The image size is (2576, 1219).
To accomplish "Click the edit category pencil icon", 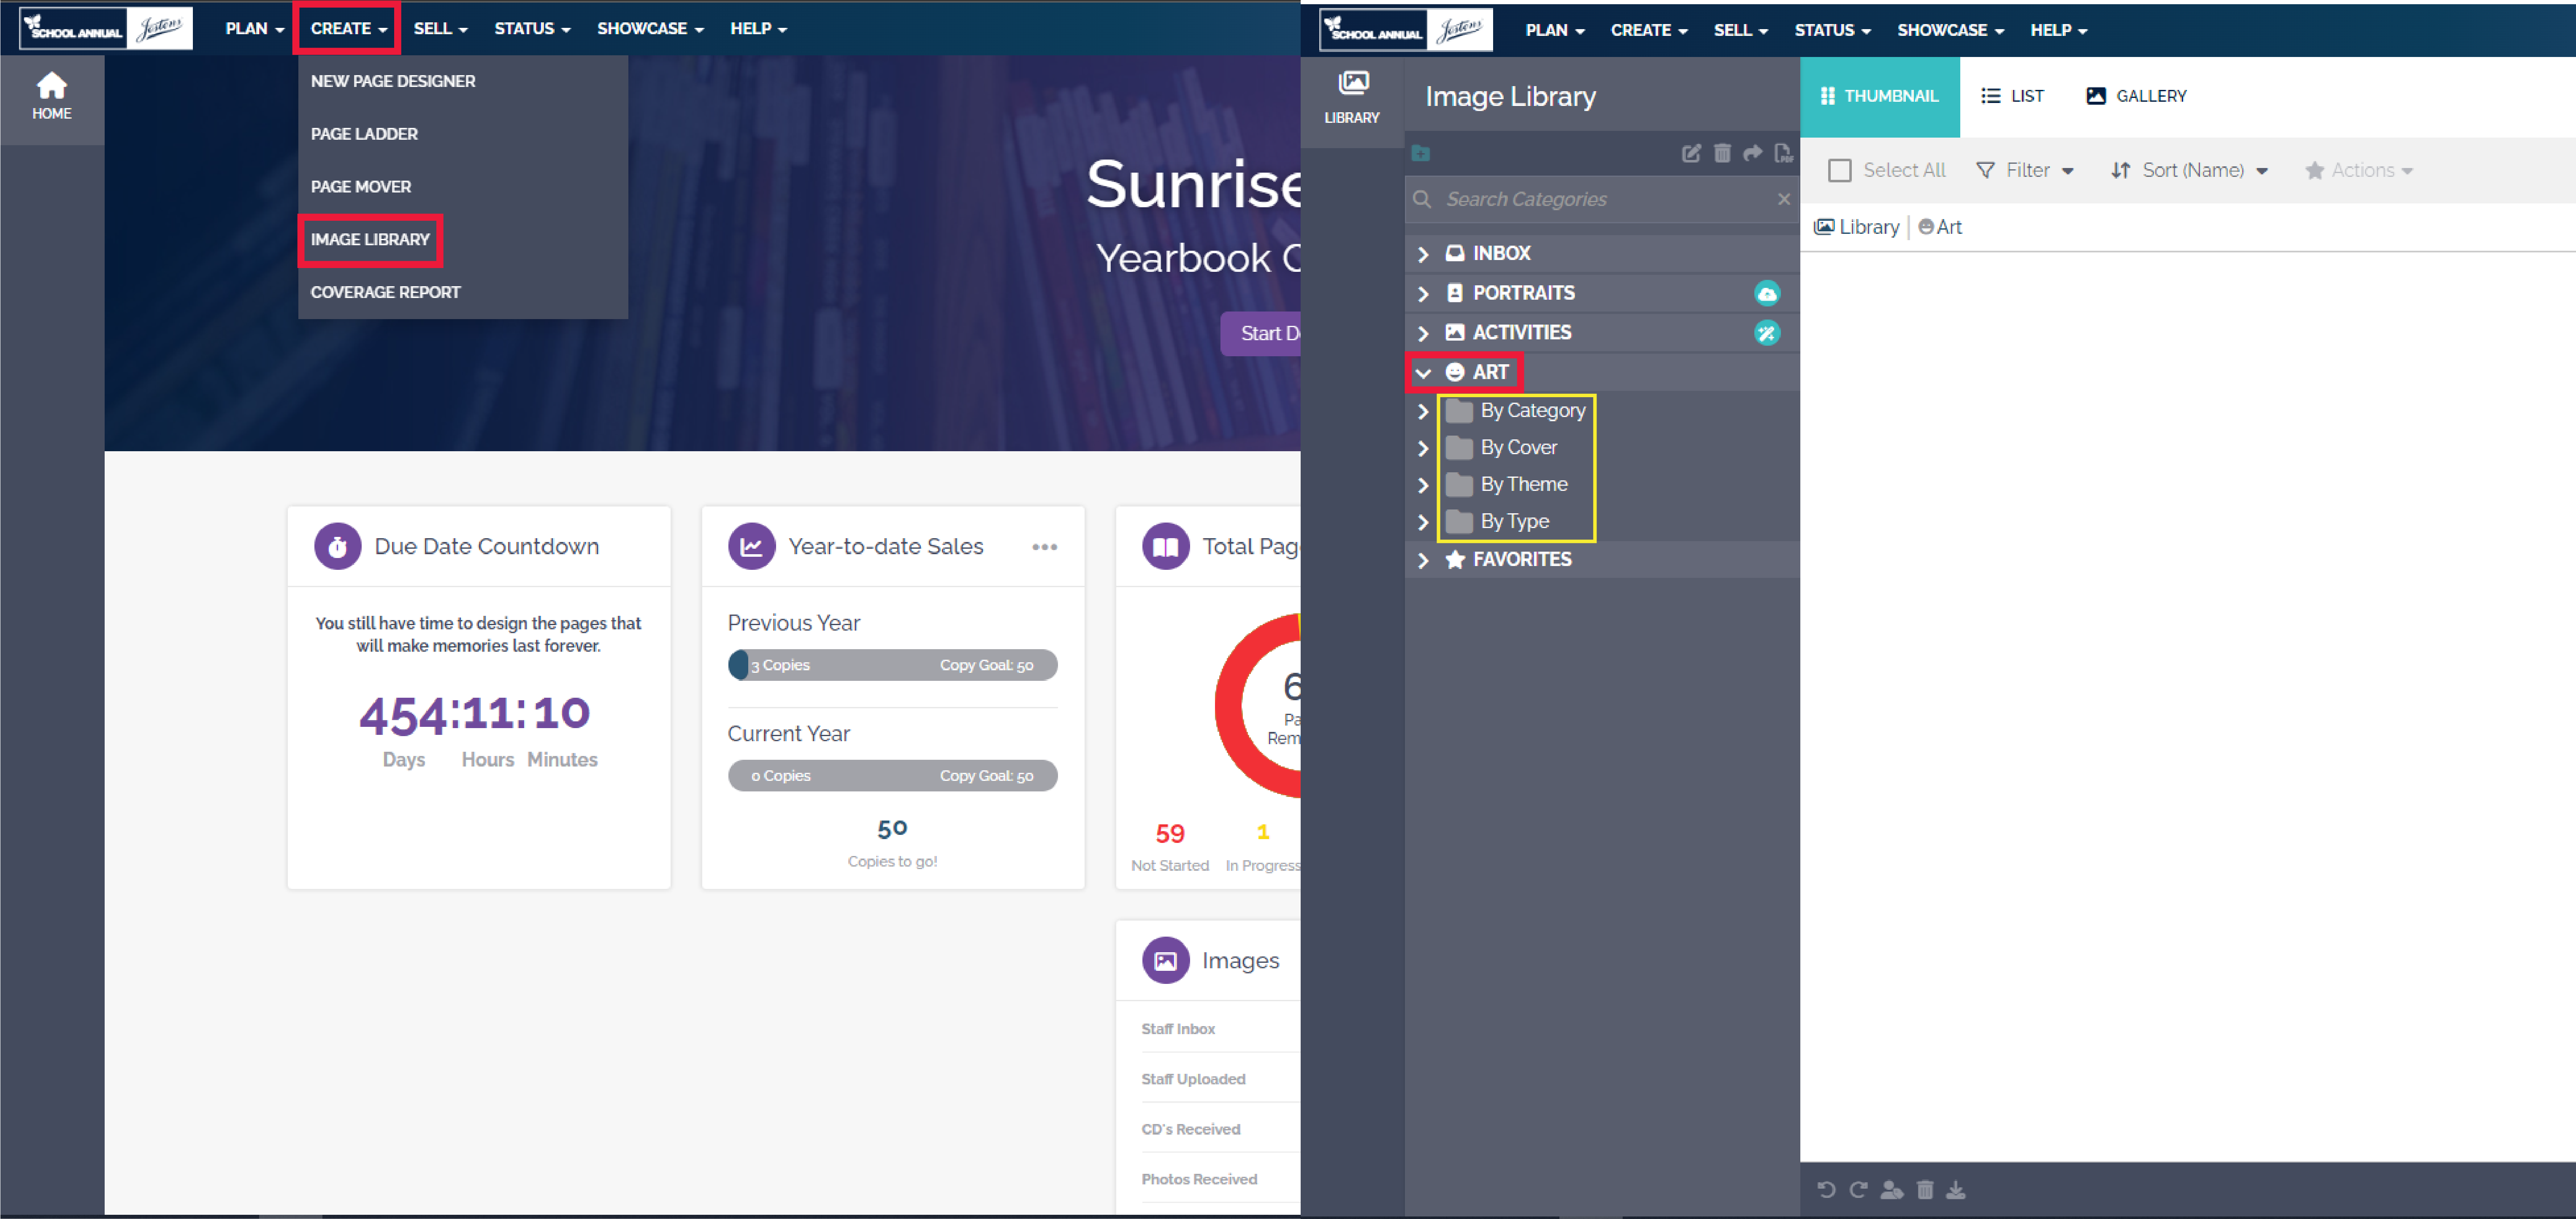I will coord(1691,153).
